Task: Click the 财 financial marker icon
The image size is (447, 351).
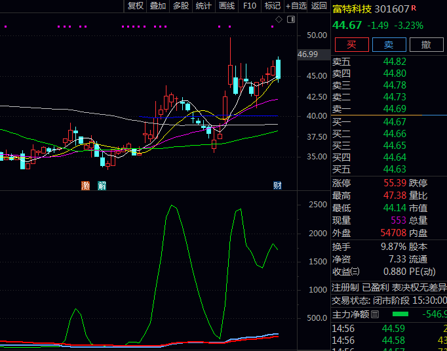Action: [278, 185]
